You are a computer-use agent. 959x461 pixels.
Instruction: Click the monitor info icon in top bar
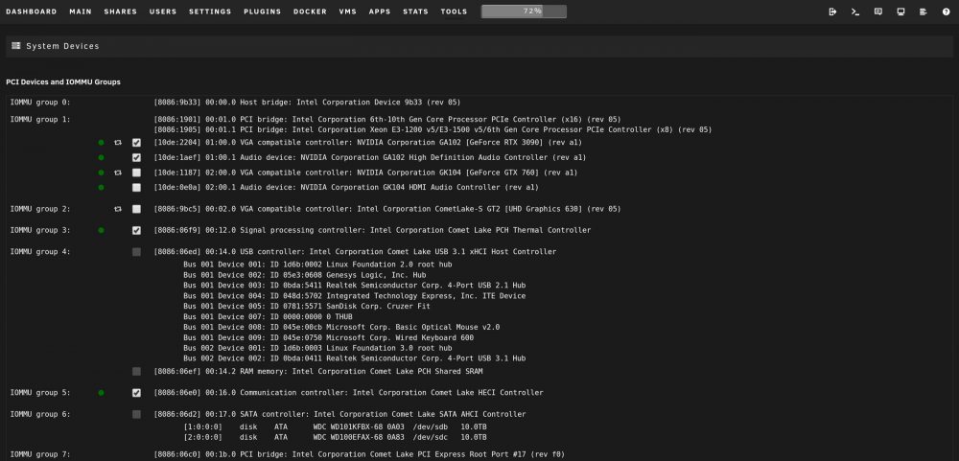pyautogui.click(x=901, y=12)
